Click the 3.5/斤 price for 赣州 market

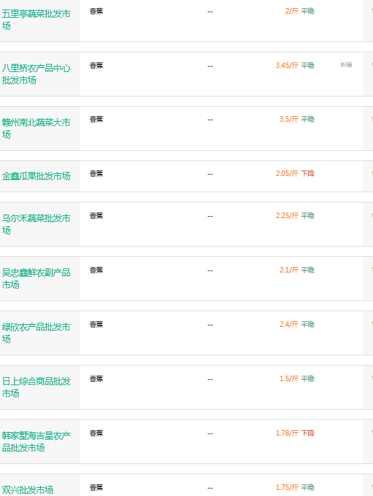click(289, 120)
